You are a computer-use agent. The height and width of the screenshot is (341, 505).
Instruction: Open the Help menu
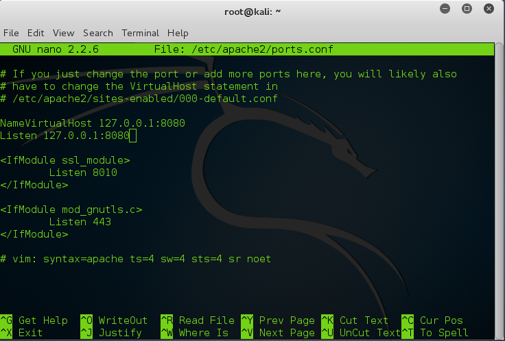(x=178, y=33)
